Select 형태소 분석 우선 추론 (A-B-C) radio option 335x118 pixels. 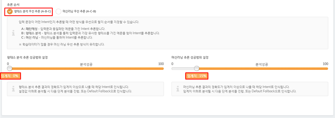coord(29,11)
